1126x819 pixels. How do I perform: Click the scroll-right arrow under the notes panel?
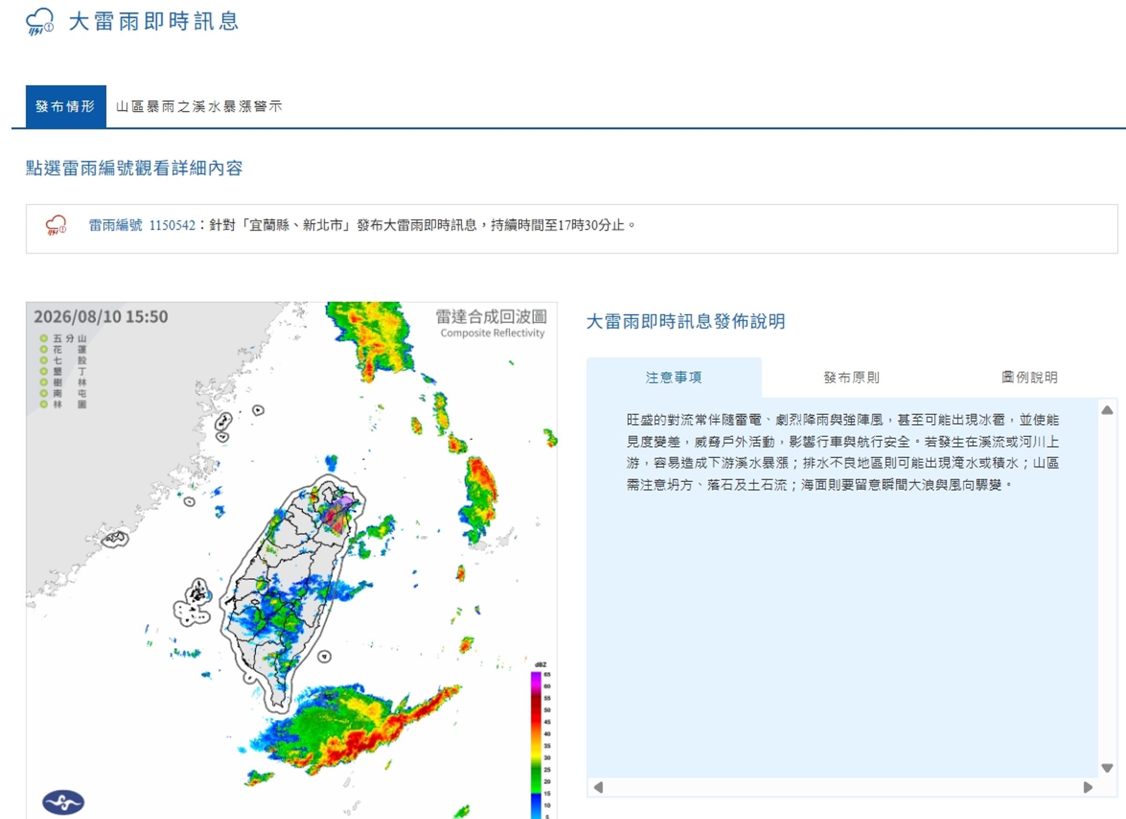click(1088, 787)
